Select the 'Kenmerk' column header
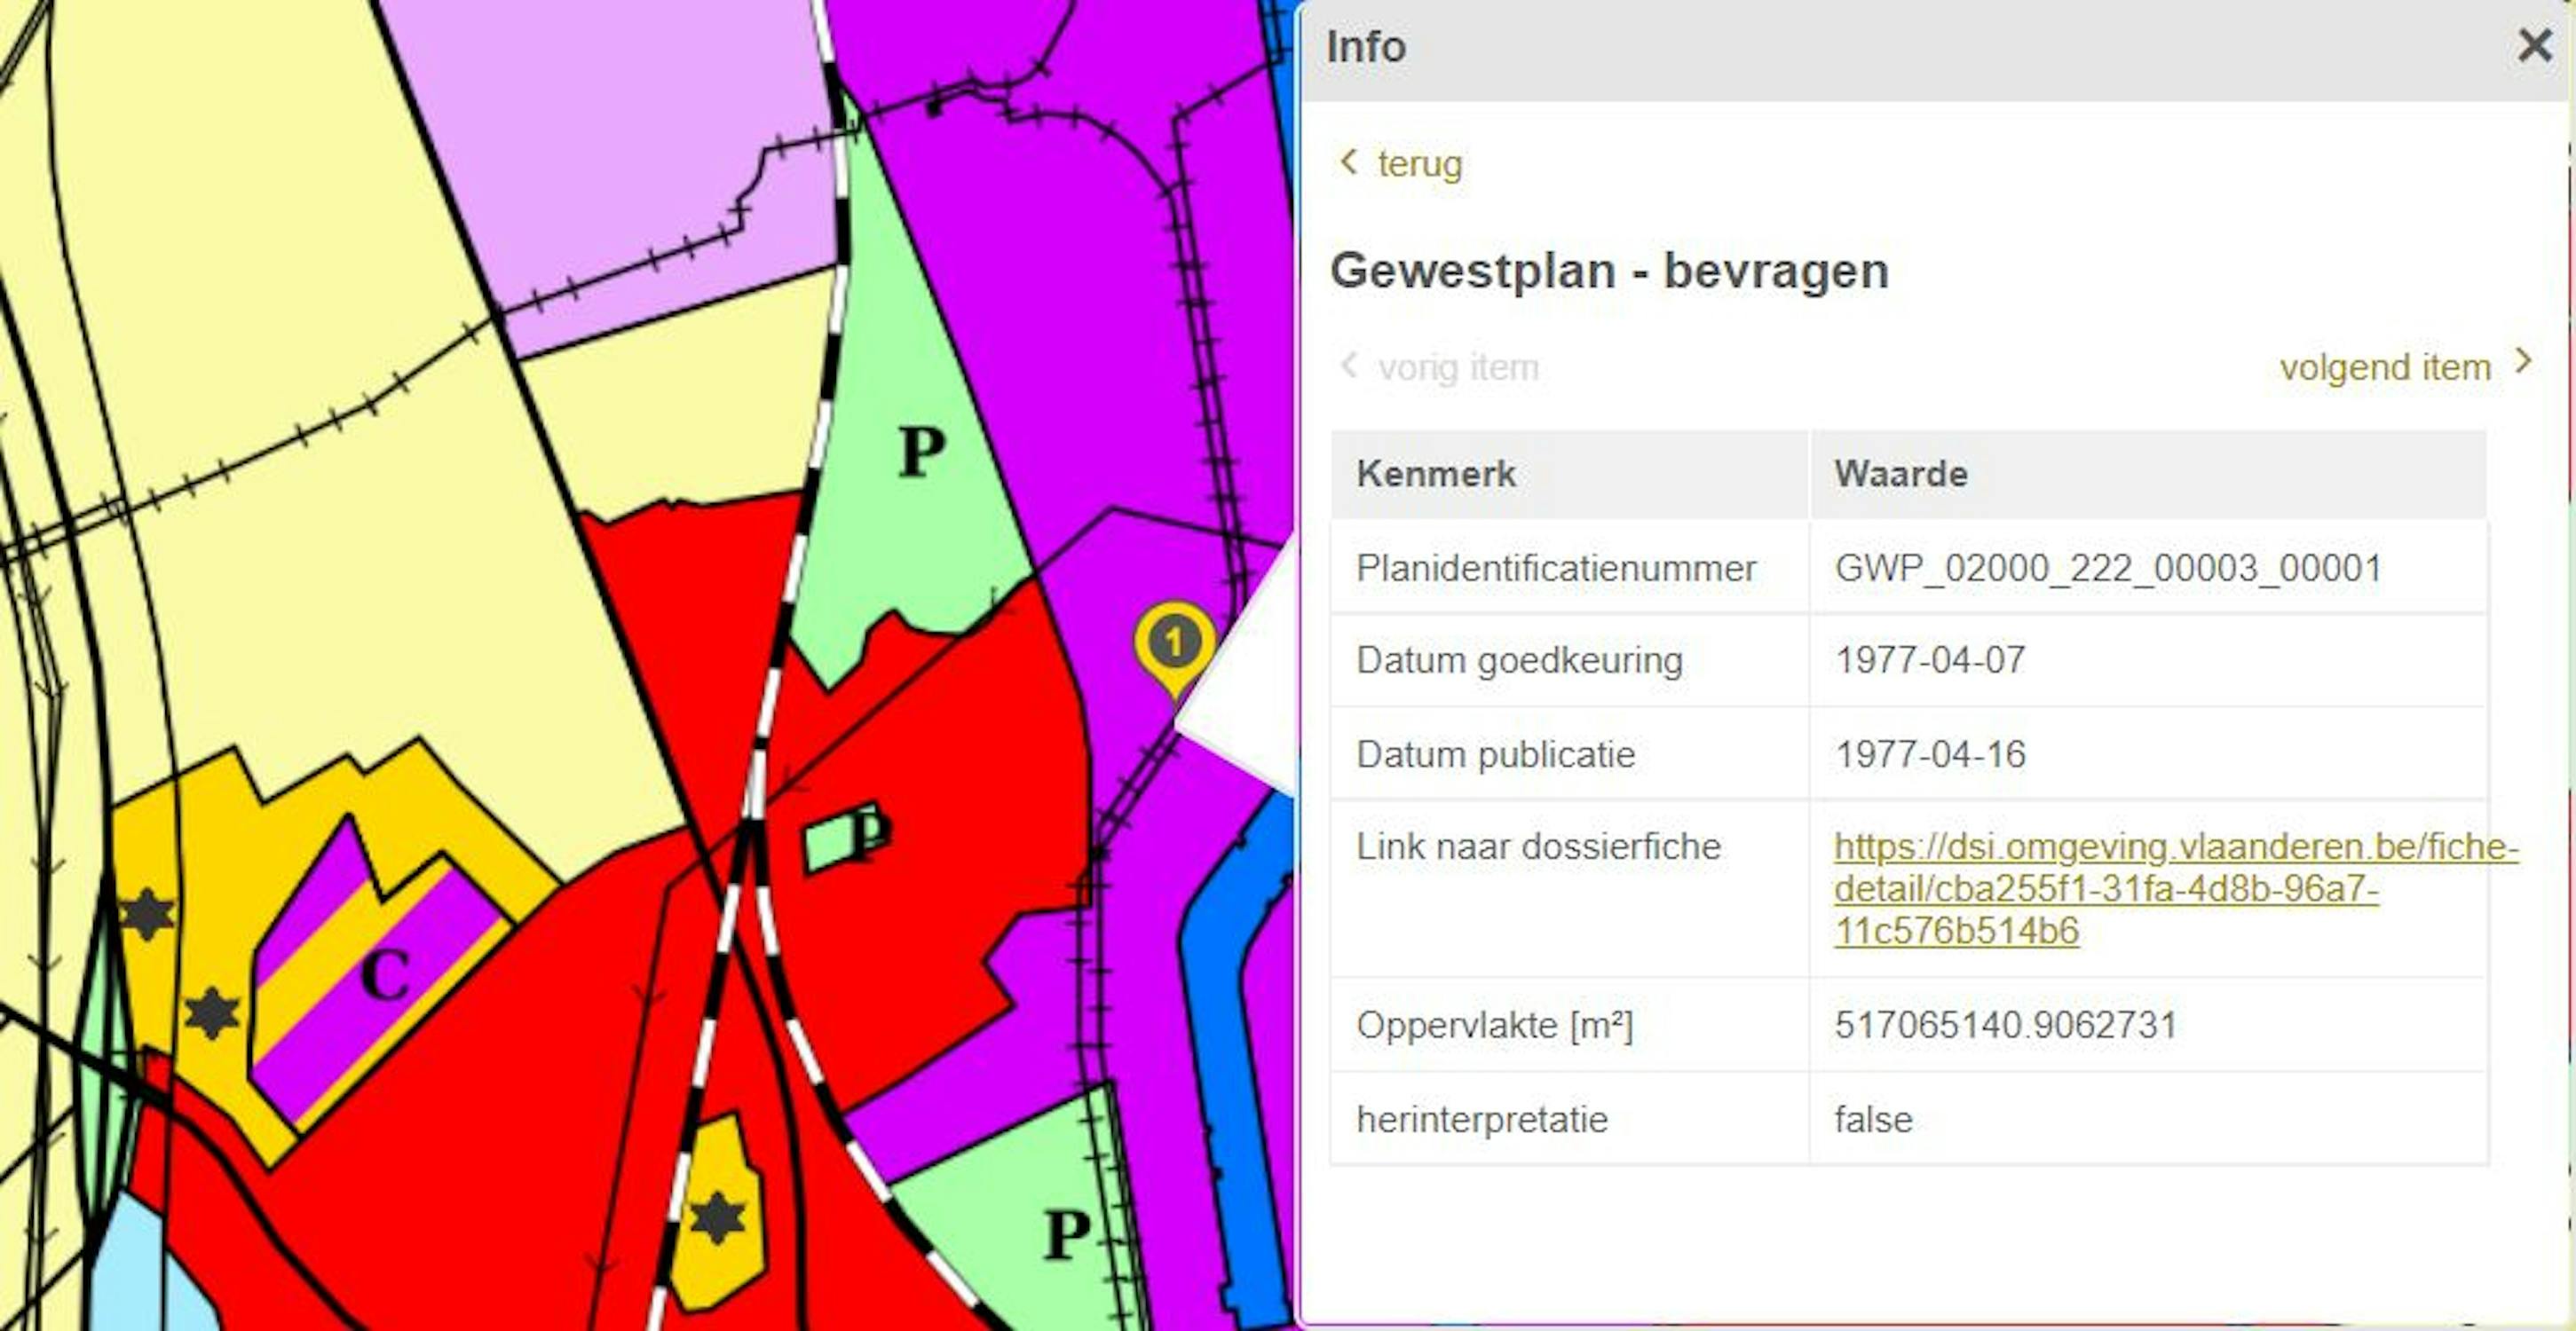 point(1435,474)
